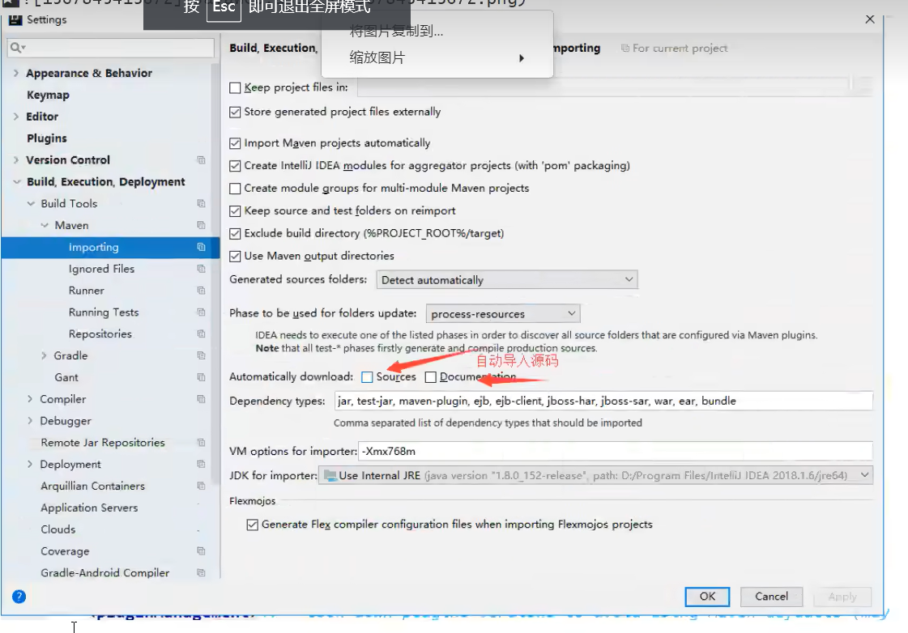Click the project-level icon beside Maven
Image resolution: width=908 pixels, height=633 pixels.
(x=201, y=225)
